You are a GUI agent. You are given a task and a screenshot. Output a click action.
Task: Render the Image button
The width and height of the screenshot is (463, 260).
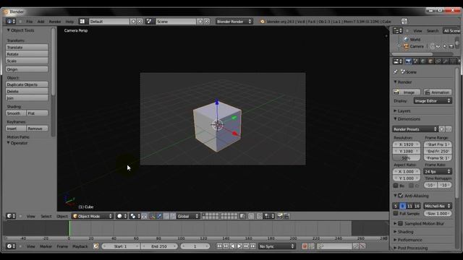pos(407,92)
